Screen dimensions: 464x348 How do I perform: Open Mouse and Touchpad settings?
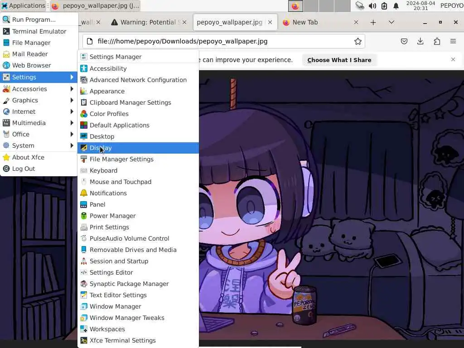tap(138, 182)
